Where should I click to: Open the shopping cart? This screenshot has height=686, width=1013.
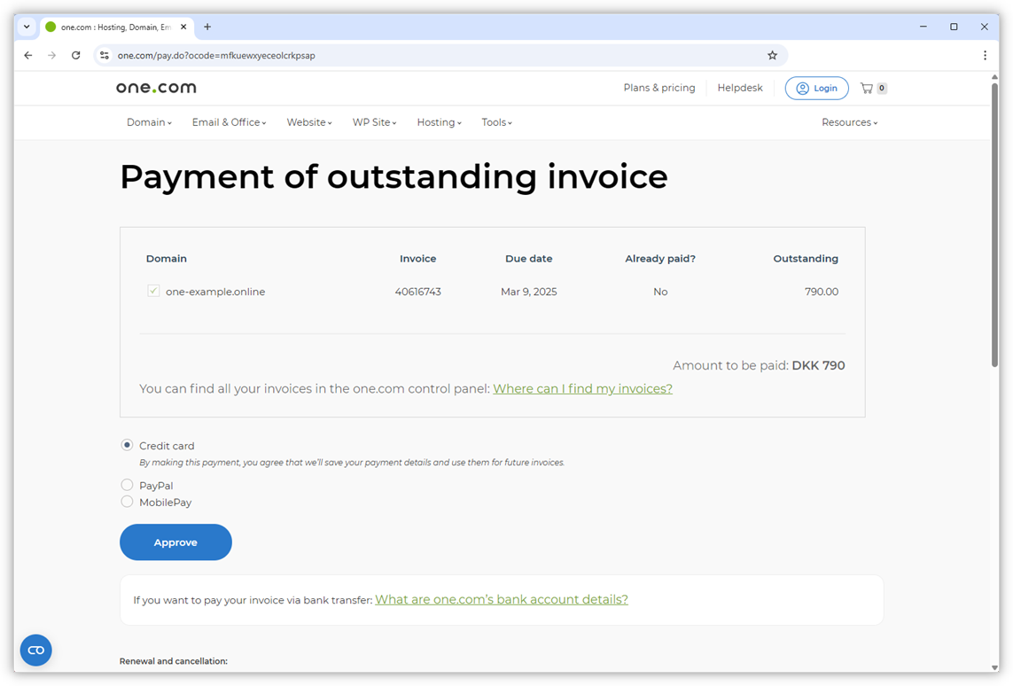(873, 87)
